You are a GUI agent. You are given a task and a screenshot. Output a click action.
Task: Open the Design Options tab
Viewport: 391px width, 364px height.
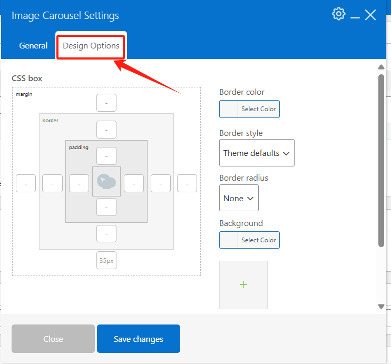[91, 46]
